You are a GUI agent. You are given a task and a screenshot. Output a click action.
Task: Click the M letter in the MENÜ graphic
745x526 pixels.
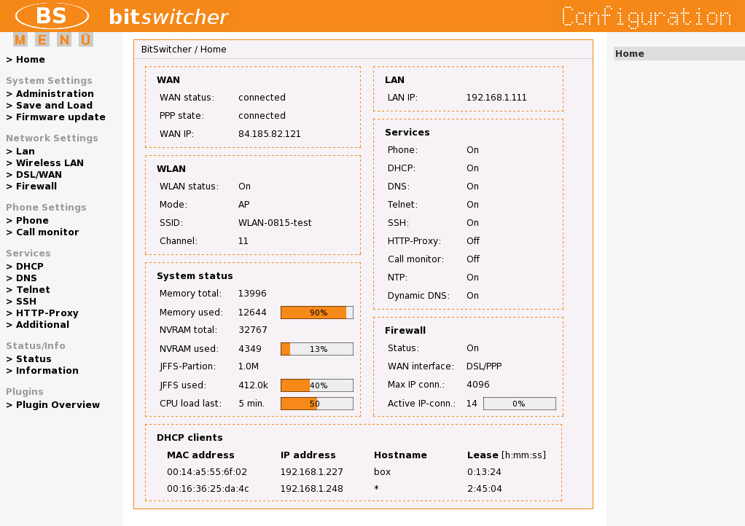coord(20,39)
